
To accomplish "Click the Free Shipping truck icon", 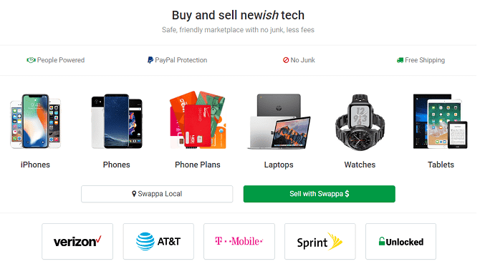I will 400,60.
